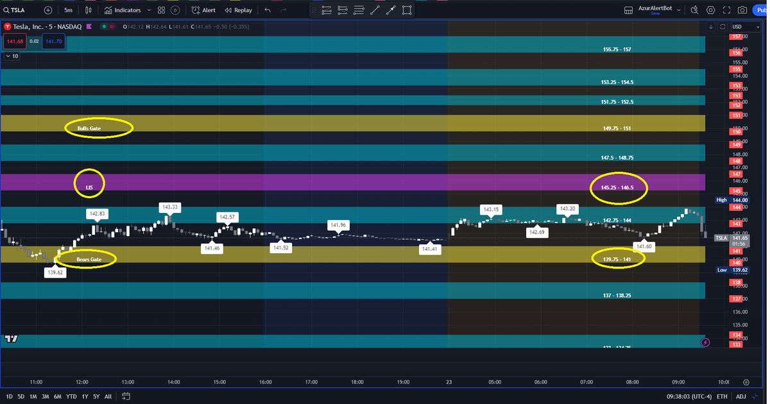Viewport: 770px width, 404px height.
Task: Click the blue 141.70 buy price button
Action: [54, 41]
